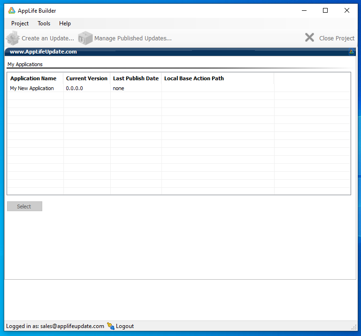The image size is (361, 336).
Task: Click the Create an Update box icon
Action: [x=13, y=38]
